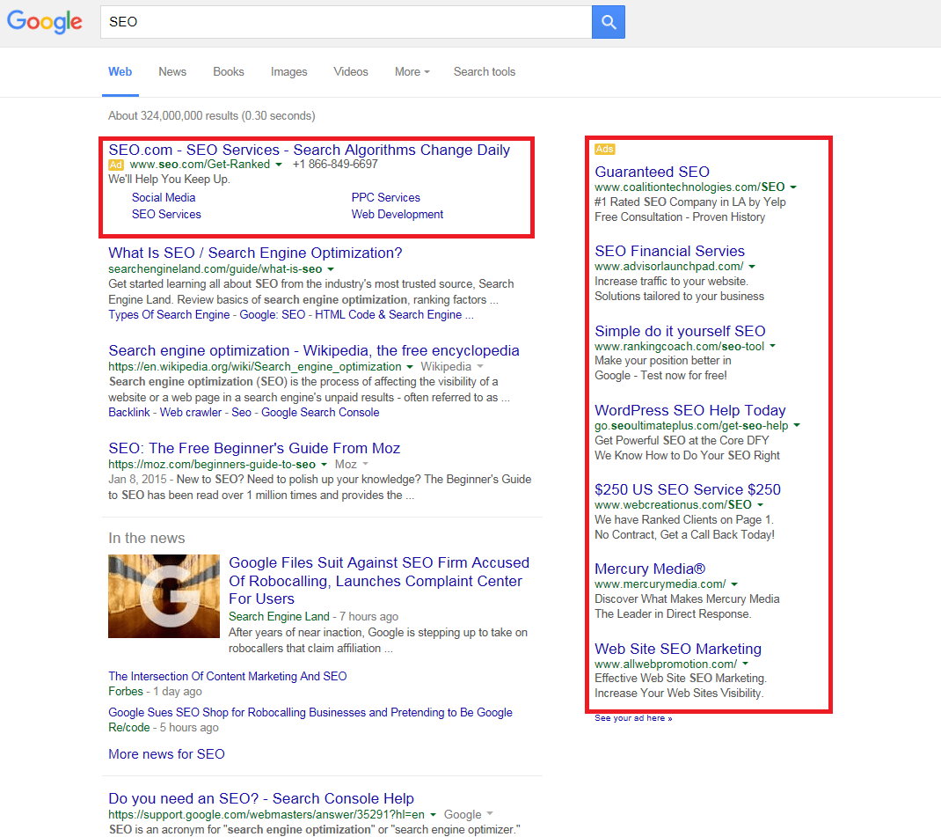Expand arrow next to coalitiontechnologies.com/SEO

click(793, 187)
